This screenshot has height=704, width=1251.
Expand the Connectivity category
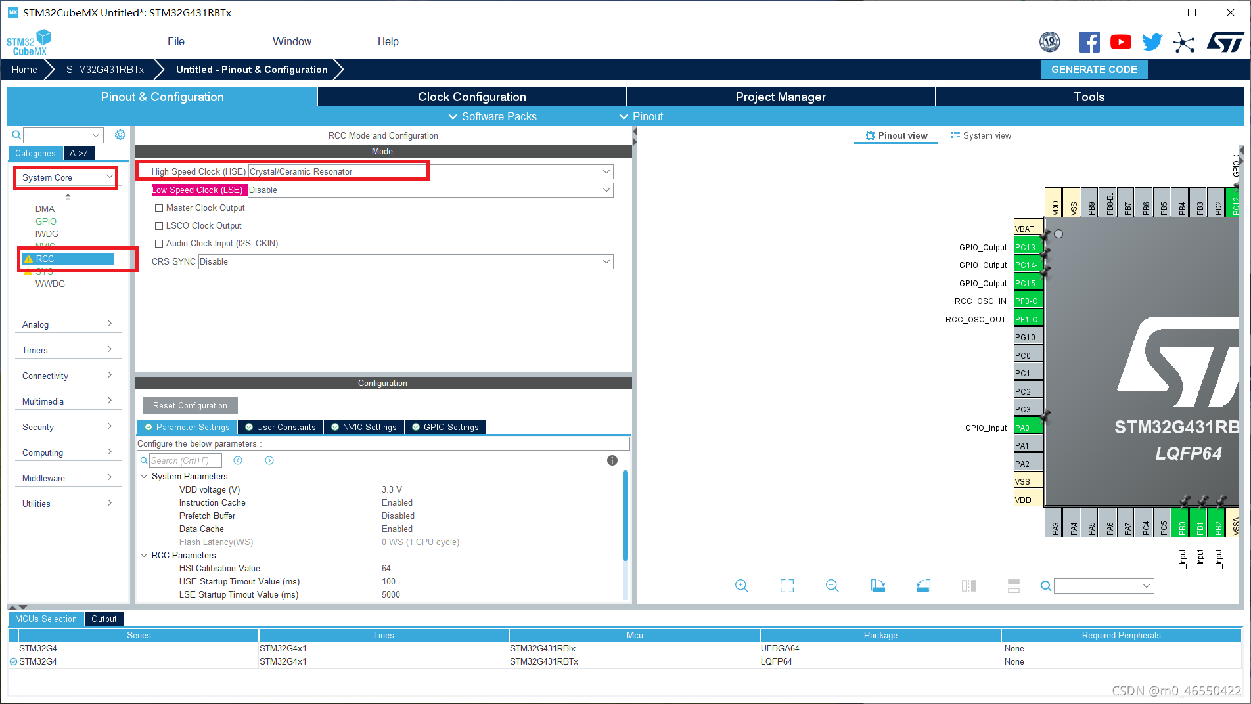[67, 376]
